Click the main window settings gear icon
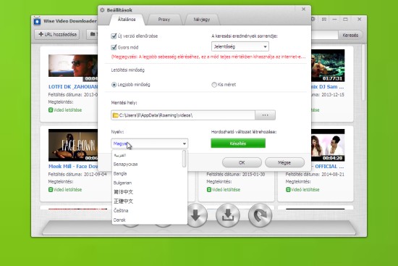 pos(313,20)
